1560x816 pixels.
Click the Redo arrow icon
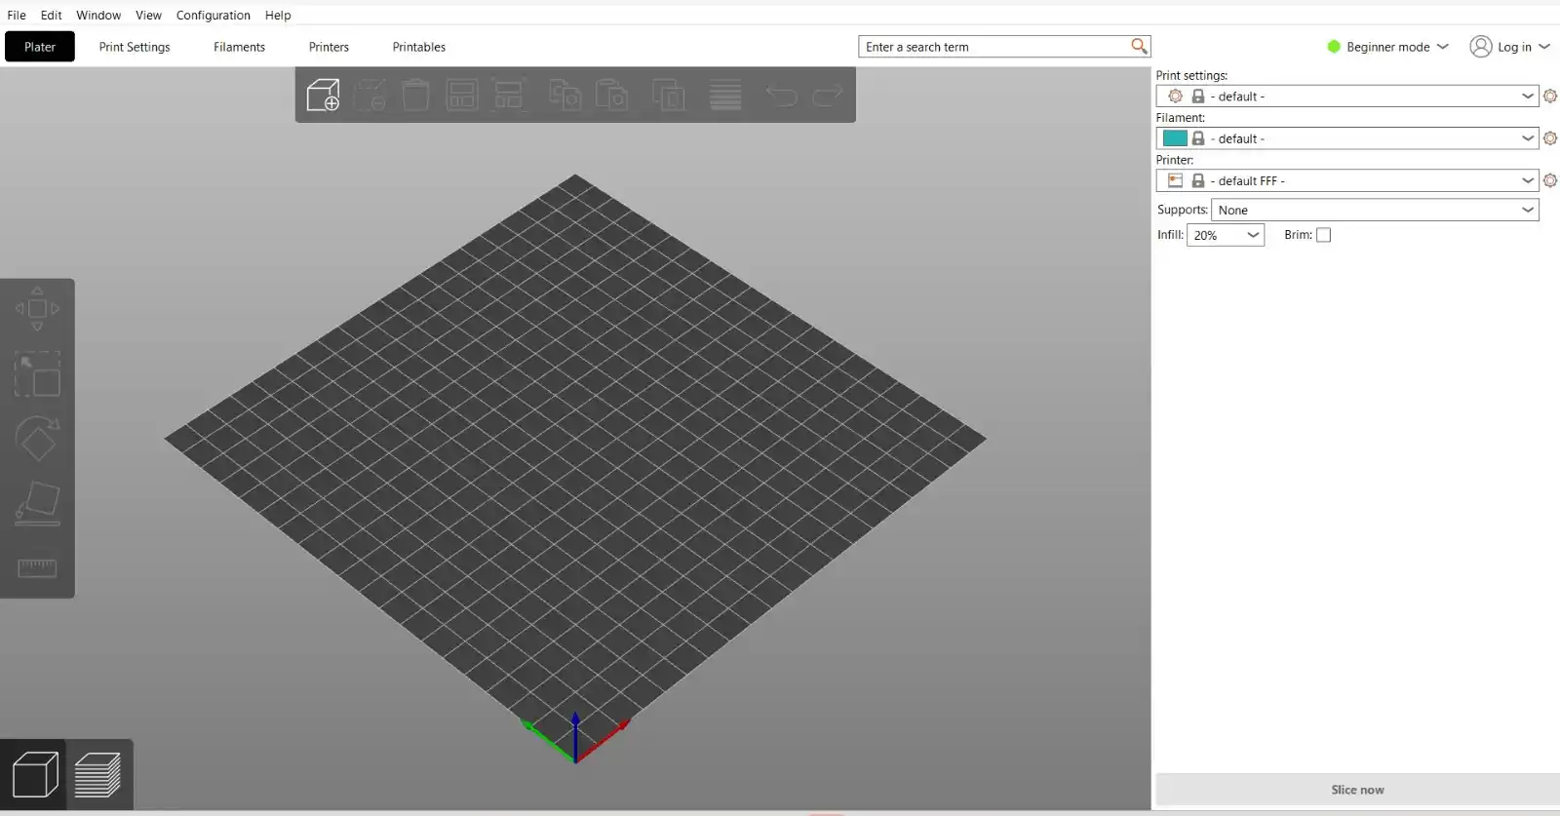click(828, 95)
